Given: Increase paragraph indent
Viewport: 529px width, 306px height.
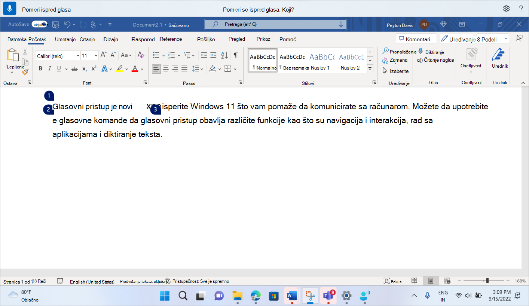Looking at the screenshot, I should (213, 55).
